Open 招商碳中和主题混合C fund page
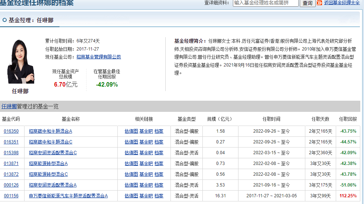 (x=51, y=142)
